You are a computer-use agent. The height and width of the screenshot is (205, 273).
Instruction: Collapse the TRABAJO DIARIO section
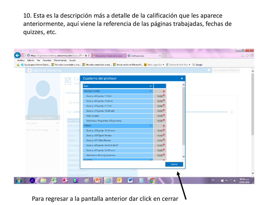(x=151, y=91)
